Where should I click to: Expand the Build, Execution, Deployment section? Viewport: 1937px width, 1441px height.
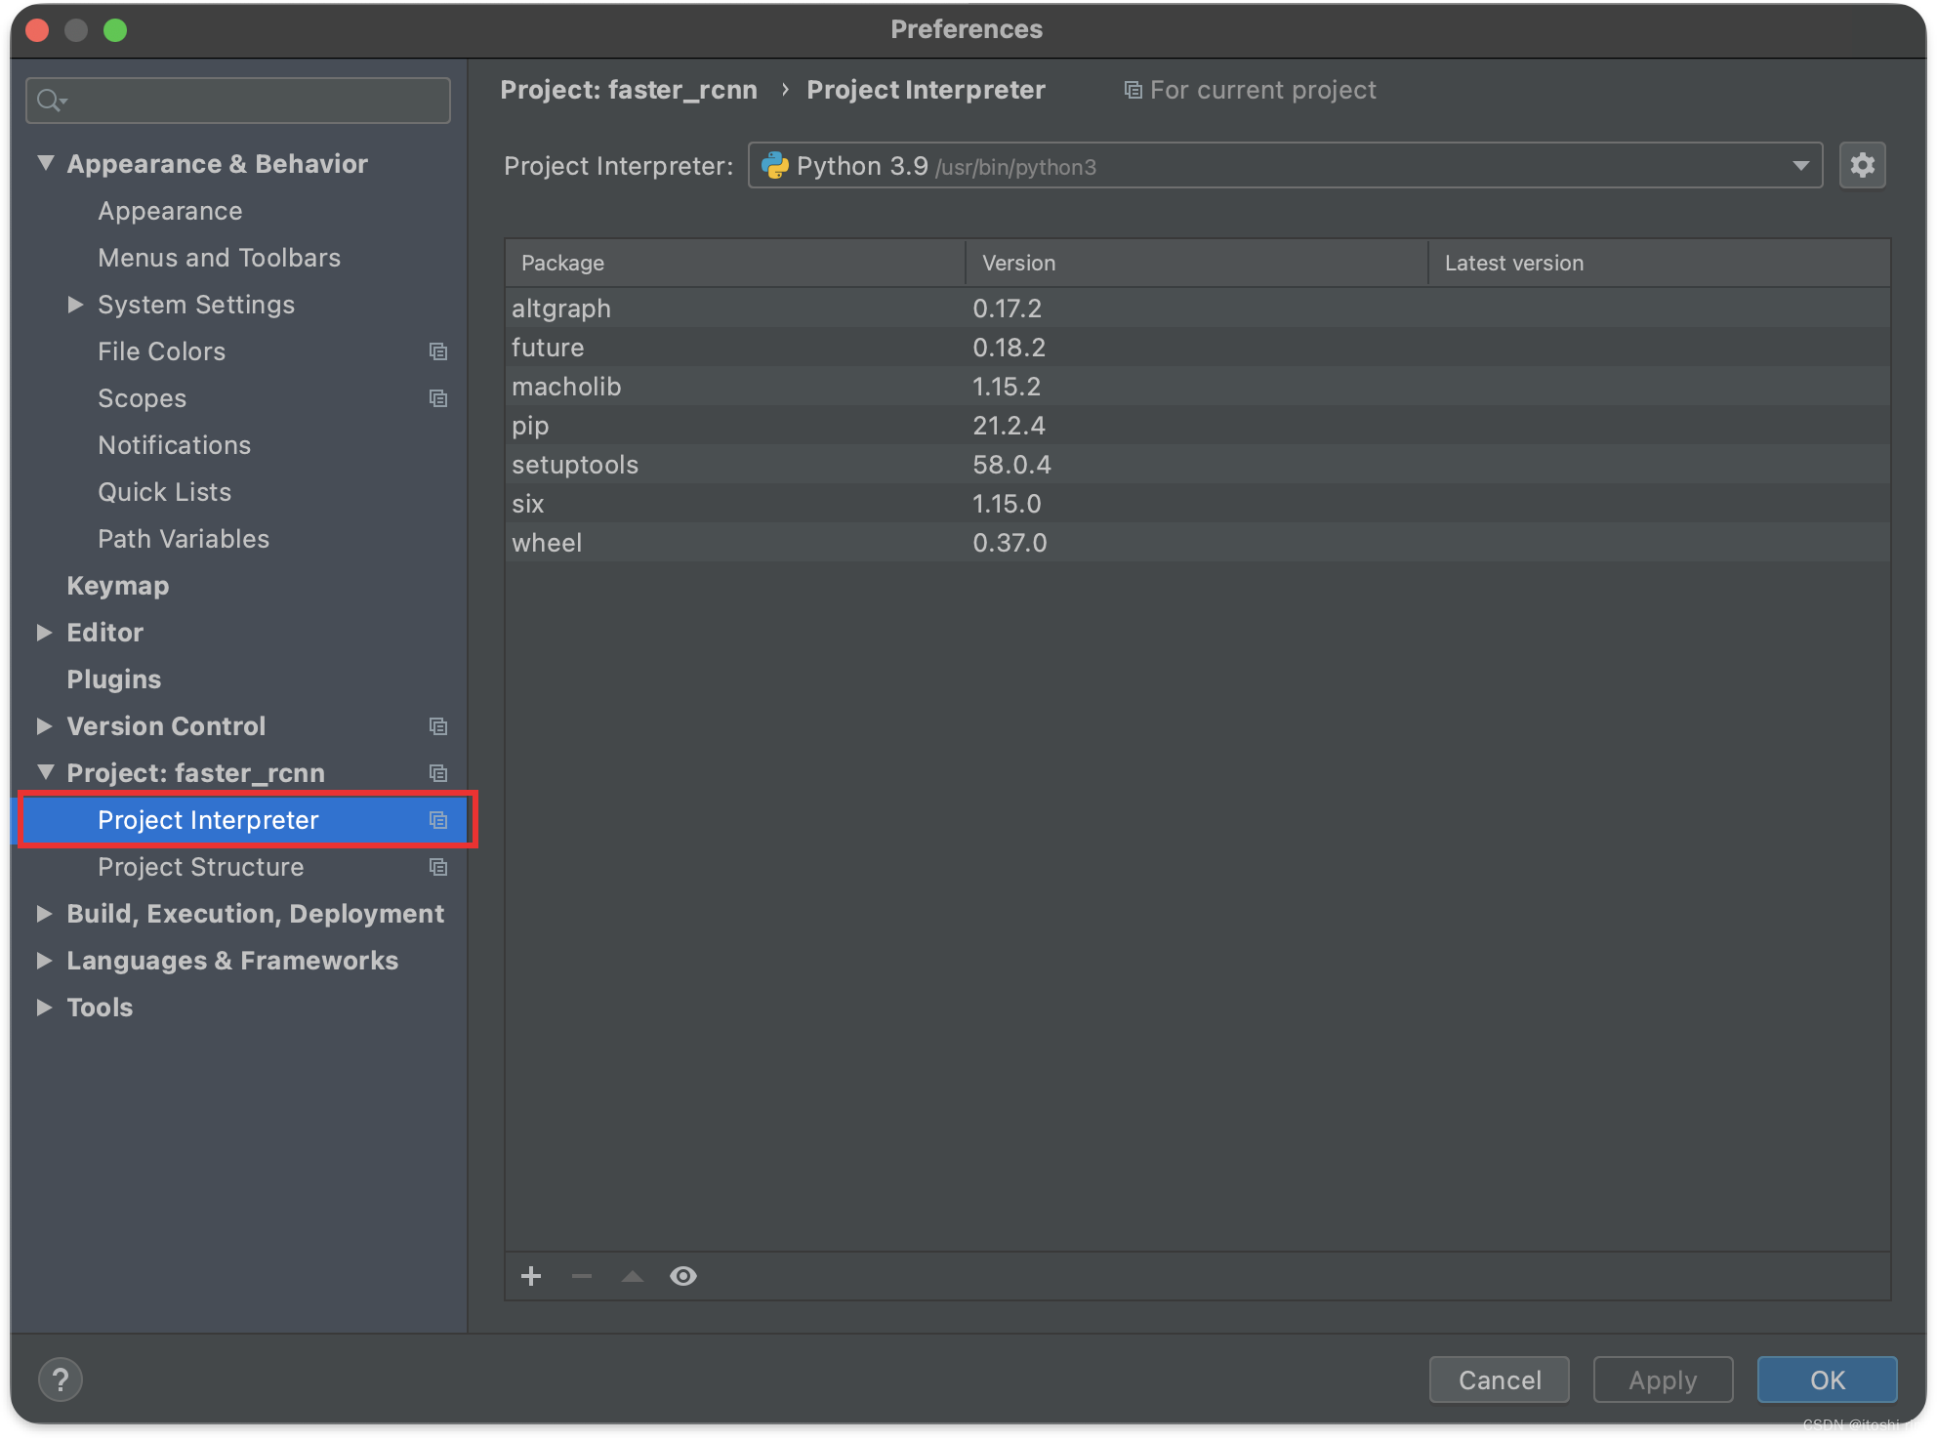pyautogui.click(x=44, y=914)
